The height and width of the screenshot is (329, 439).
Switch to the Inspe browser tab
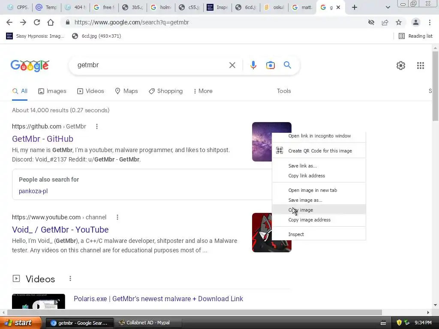click(218, 7)
